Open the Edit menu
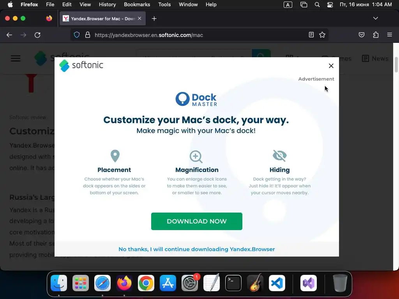399x299 pixels. pos(67,4)
